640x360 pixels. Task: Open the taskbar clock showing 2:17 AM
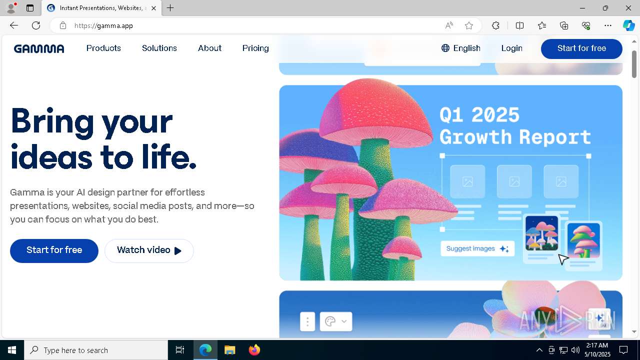pos(597,350)
